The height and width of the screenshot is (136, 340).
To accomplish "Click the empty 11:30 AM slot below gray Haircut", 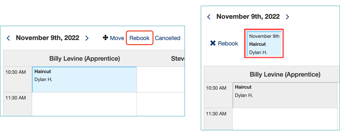I will click(286, 119).
